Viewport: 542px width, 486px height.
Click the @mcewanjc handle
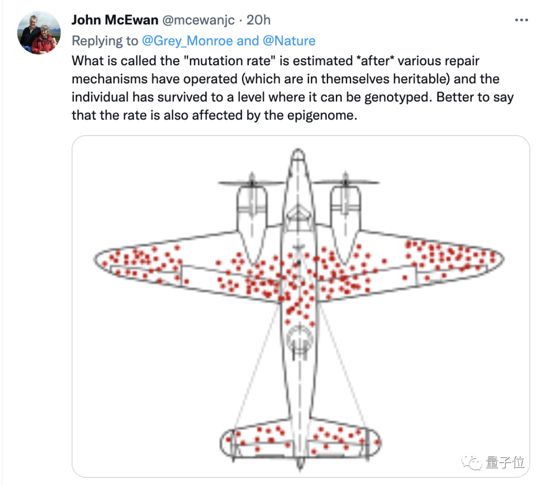pyautogui.click(x=198, y=20)
